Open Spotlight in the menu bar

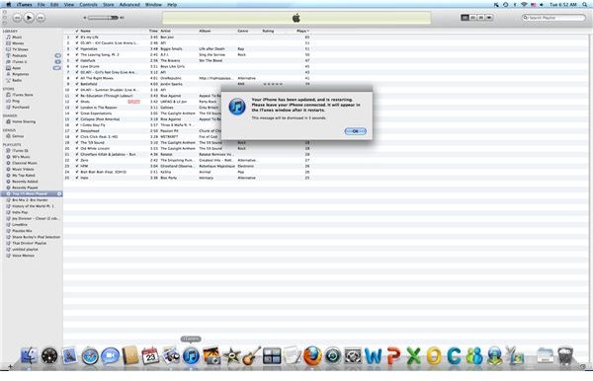coord(585,5)
